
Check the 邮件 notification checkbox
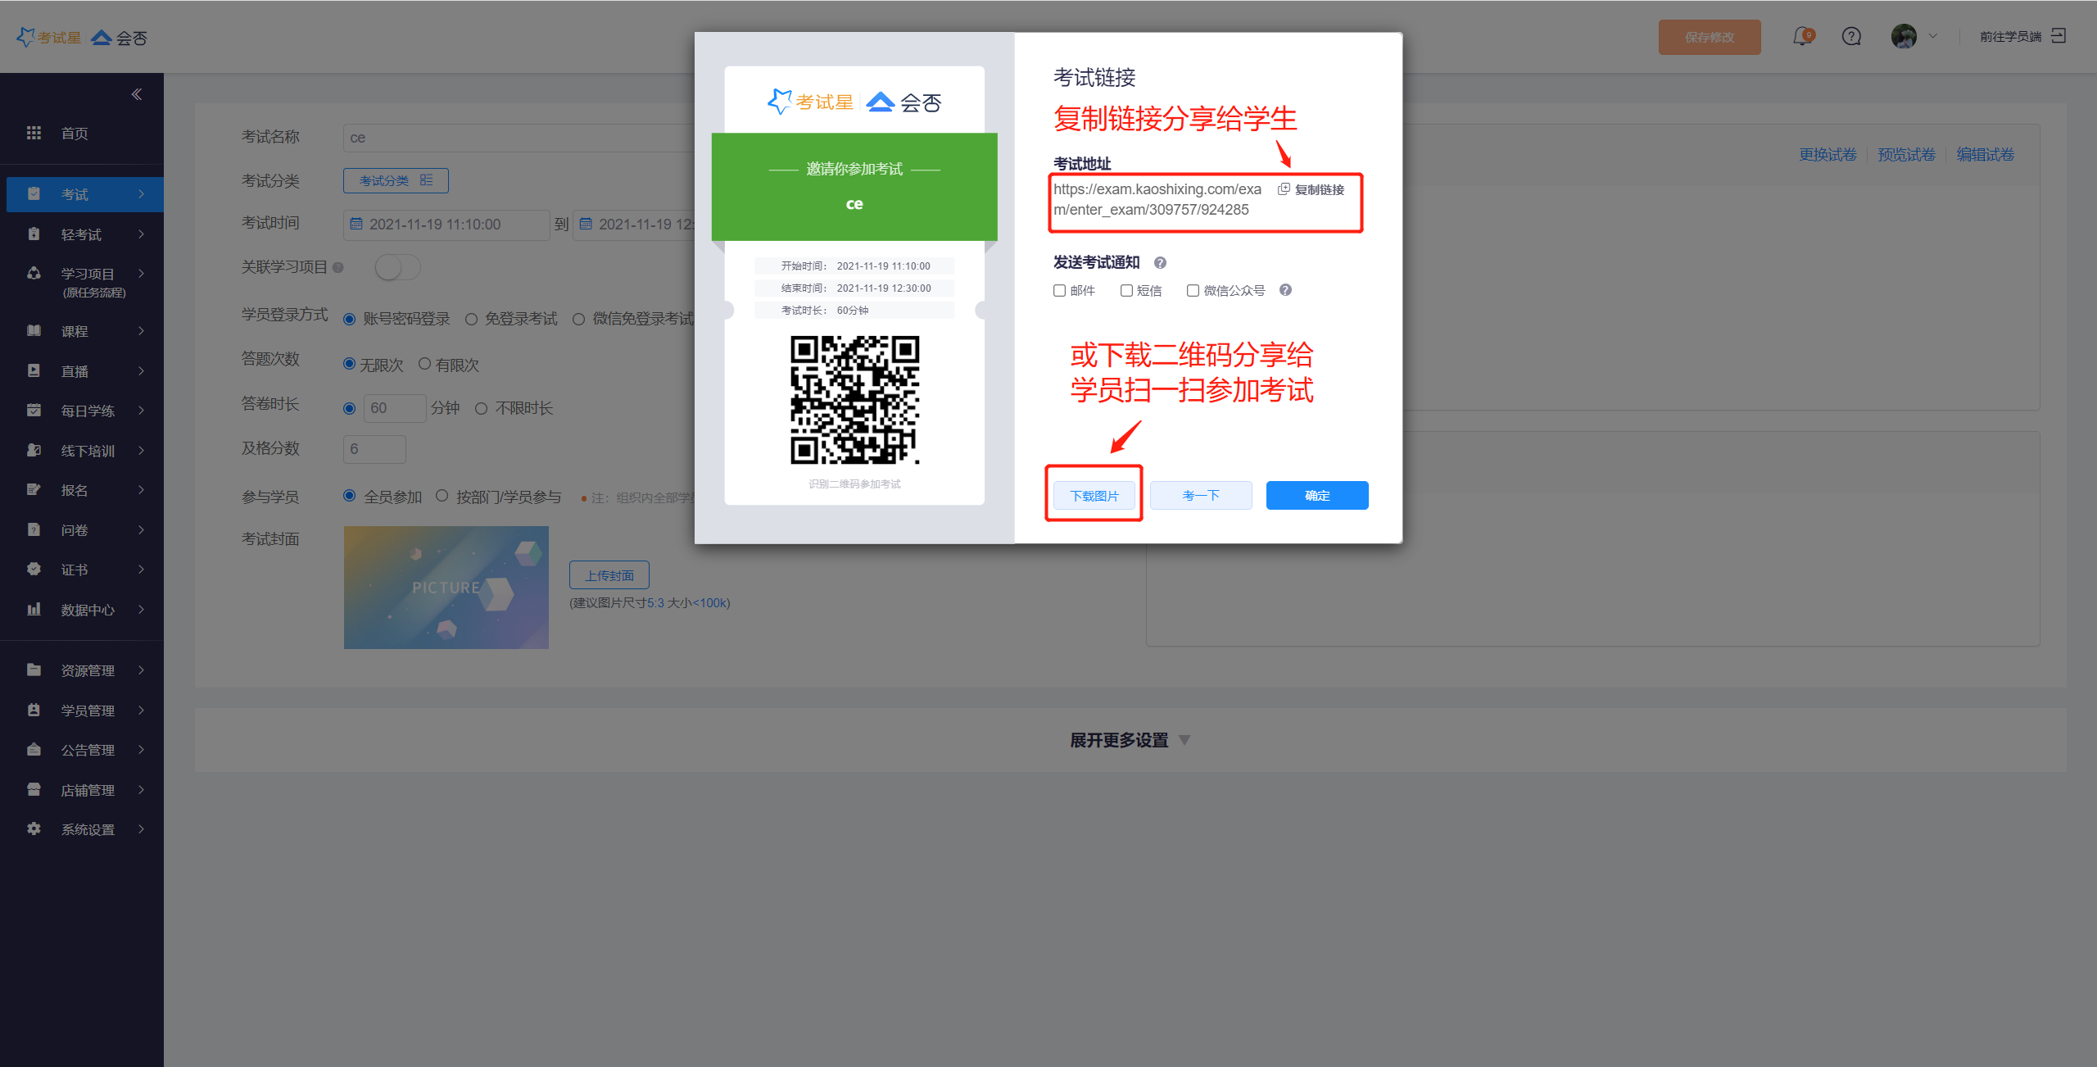click(1059, 291)
